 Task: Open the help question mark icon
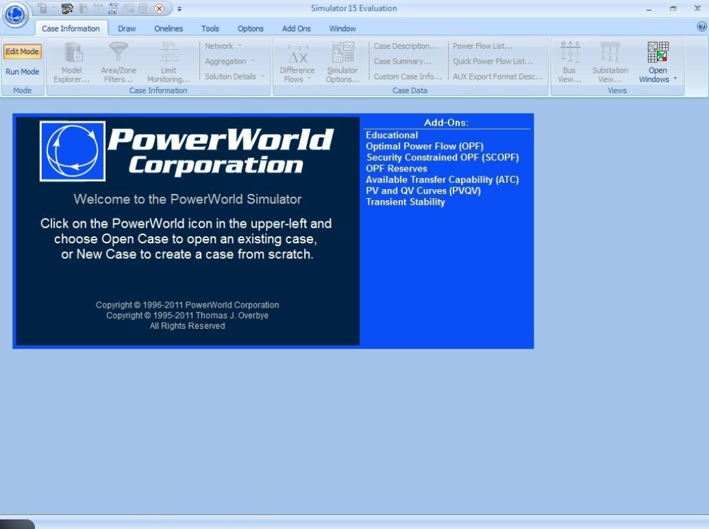(701, 27)
